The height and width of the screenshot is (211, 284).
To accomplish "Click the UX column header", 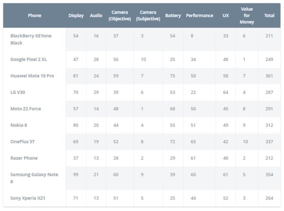I will click(x=226, y=16).
